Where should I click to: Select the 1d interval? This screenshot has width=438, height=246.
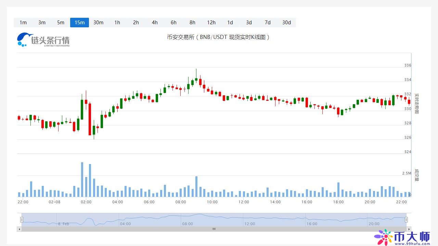230,23
